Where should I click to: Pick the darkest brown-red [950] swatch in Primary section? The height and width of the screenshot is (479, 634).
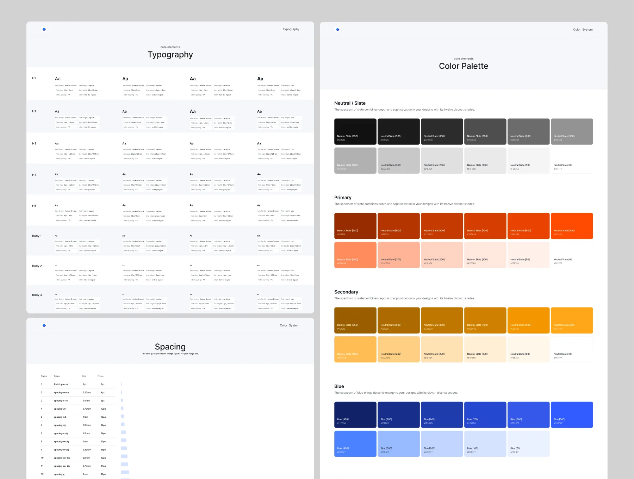[355, 226]
